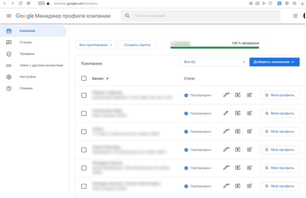
Task: Open Отзывы in the sidebar
Action: click(x=25, y=42)
